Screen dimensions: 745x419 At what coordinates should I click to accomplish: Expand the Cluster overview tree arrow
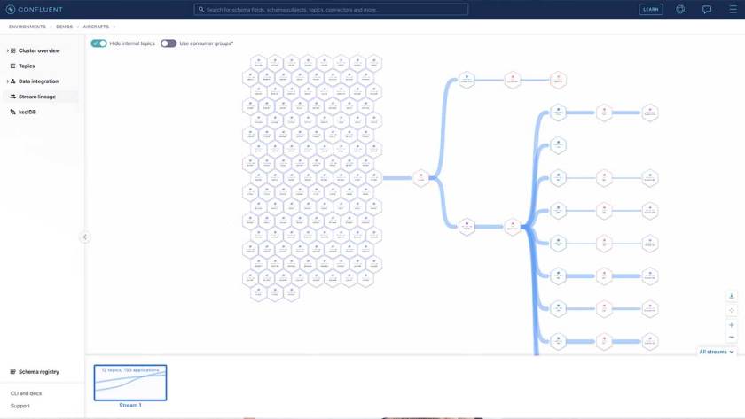click(x=7, y=51)
